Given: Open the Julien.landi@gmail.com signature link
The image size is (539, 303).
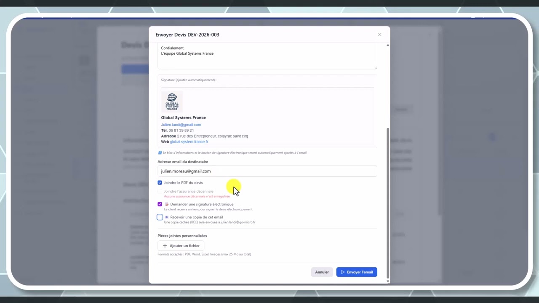Looking at the screenshot, I should click(x=181, y=125).
